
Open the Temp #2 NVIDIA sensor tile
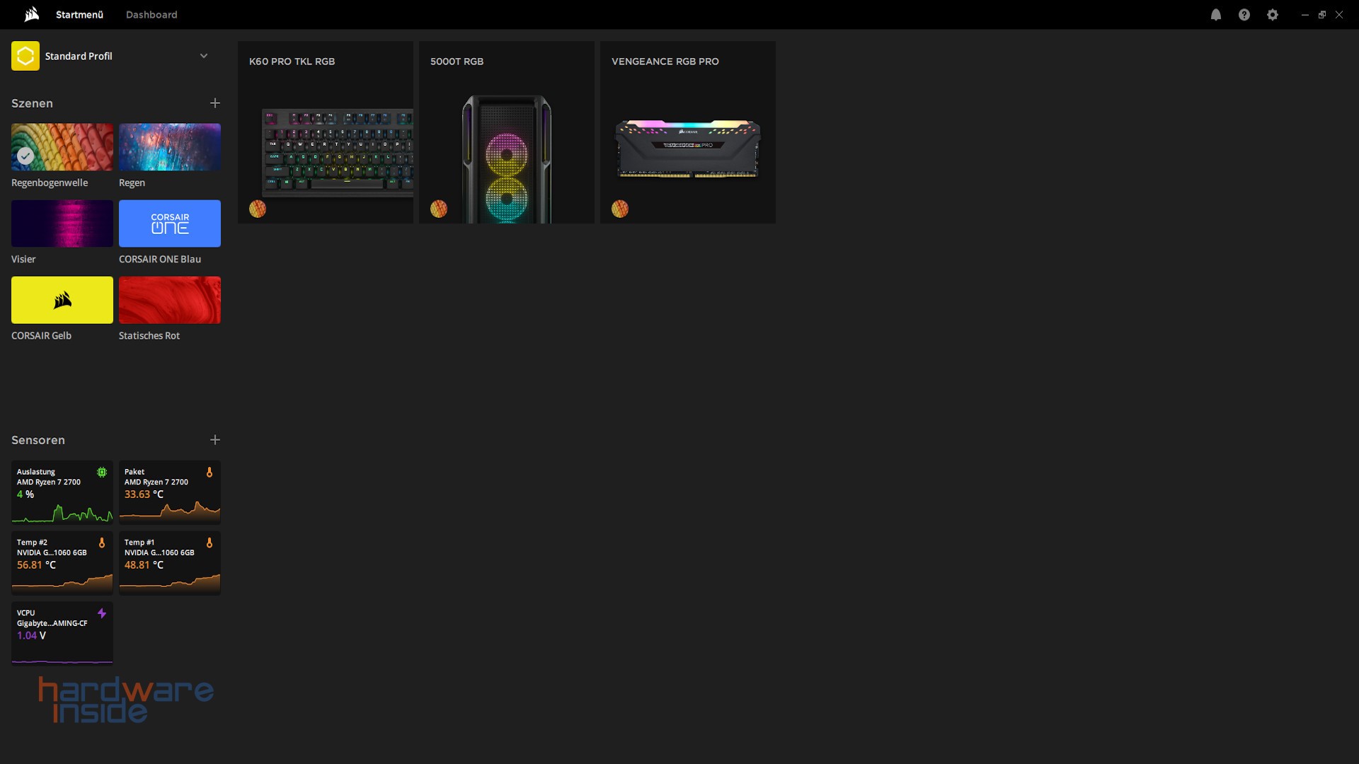click(x=62, y=563)
